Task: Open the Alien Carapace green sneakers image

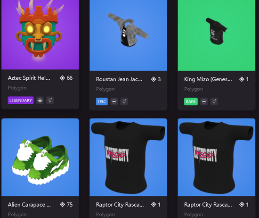Action: [x=40, y=157]
